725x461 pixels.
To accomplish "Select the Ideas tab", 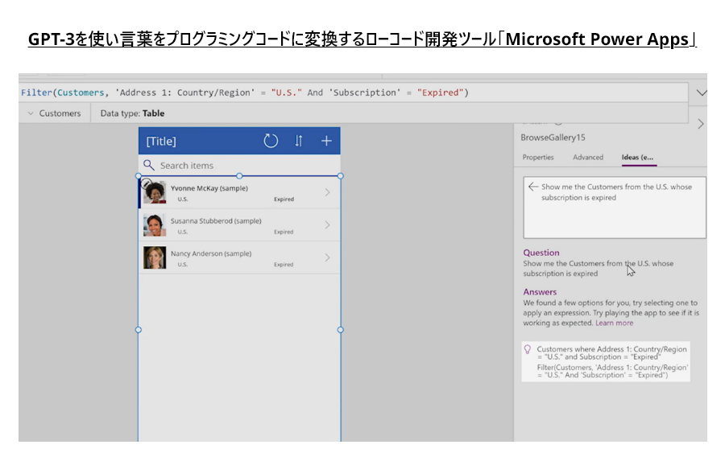I will (x=638, y=158).
